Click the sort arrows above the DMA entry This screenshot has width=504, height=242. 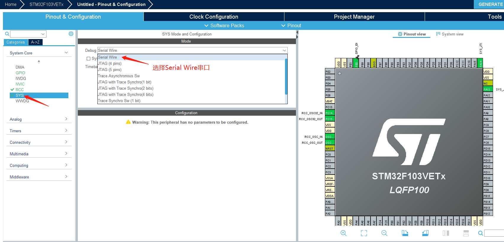tap(39, 62)
